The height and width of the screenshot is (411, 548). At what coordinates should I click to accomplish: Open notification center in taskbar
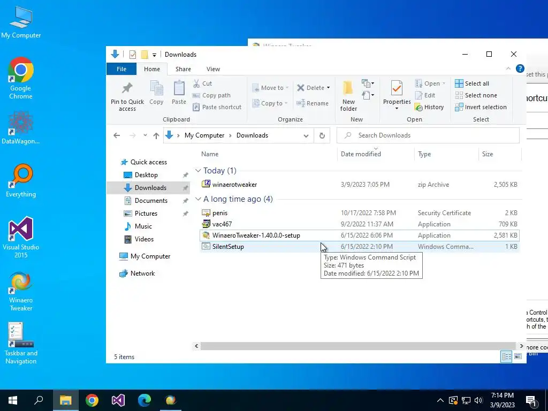(531, 400)
